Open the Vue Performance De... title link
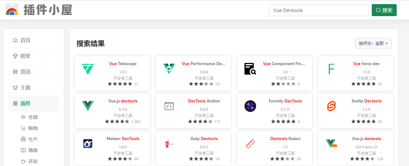Viewport: 409px width, 166px height. [204, 64]
